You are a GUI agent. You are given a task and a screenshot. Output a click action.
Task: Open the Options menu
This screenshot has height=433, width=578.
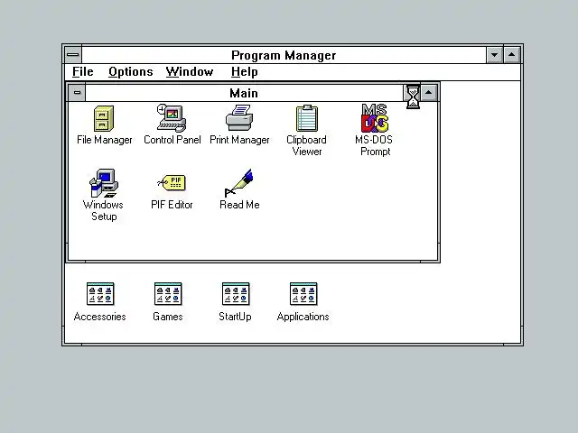tap(130, 72)
